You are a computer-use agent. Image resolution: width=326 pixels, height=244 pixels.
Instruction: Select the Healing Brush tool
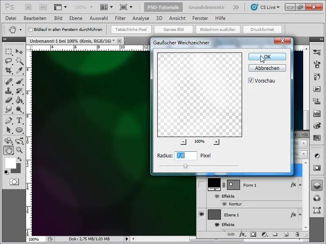pos(8,81)
